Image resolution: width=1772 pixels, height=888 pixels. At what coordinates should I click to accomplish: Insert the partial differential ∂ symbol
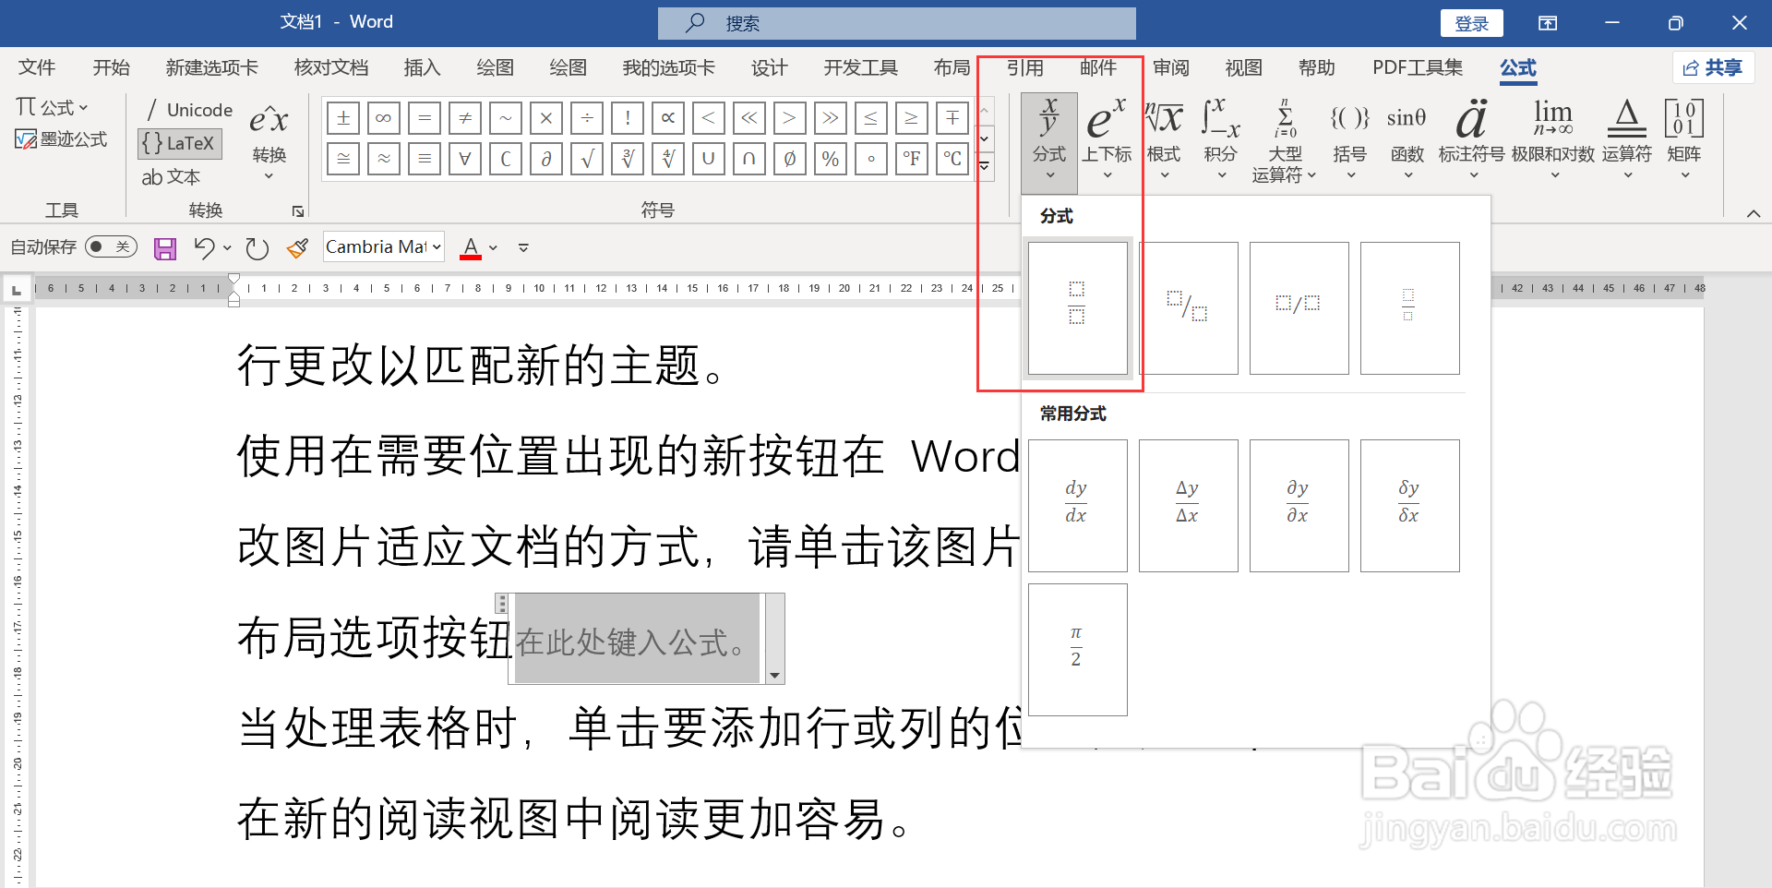[546, 159]
